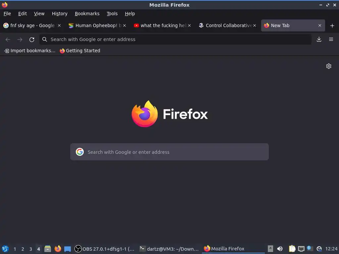Open the LXQt start menu
This screenshot has width=339, height=254.
click(x=5, y=249)
